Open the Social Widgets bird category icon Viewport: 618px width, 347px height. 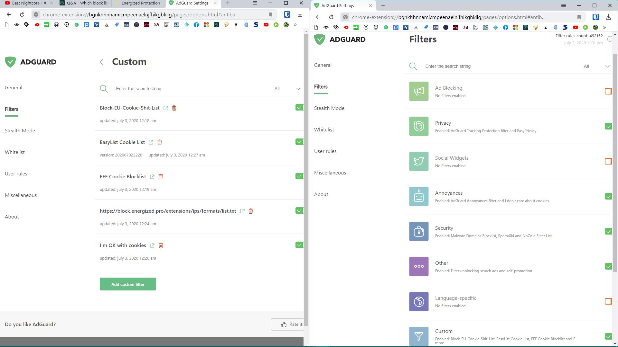[419, 161]
